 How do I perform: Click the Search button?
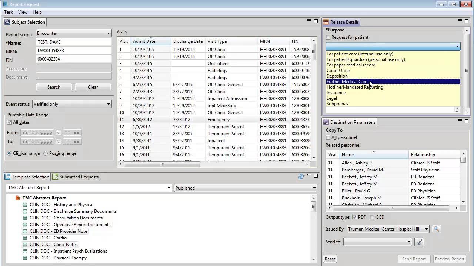click(x=54, y=87)
